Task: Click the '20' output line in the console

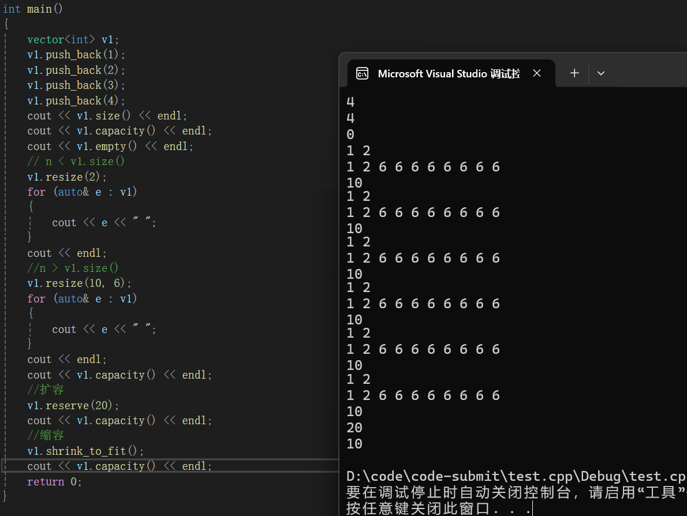Action: tap(354, 428)
